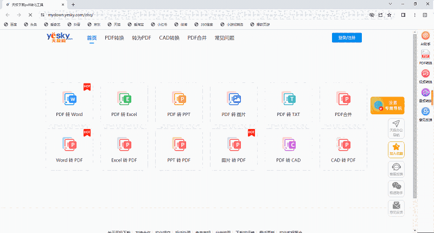The image size is (434, 233).
Task: Click the blue 登录/注册 button
Action: pos(347,37)
